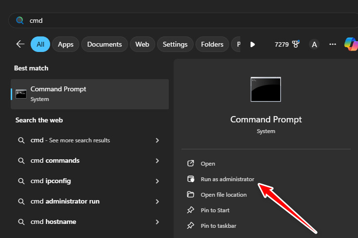
Task: Expand the cmd commands suggestion chevron
Action: 157,161
